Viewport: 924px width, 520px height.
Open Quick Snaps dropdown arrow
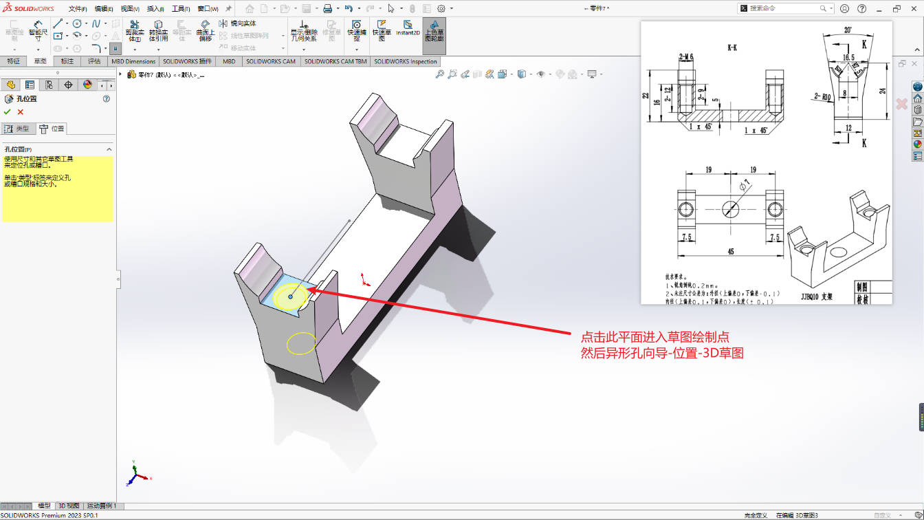click(356, 49)
